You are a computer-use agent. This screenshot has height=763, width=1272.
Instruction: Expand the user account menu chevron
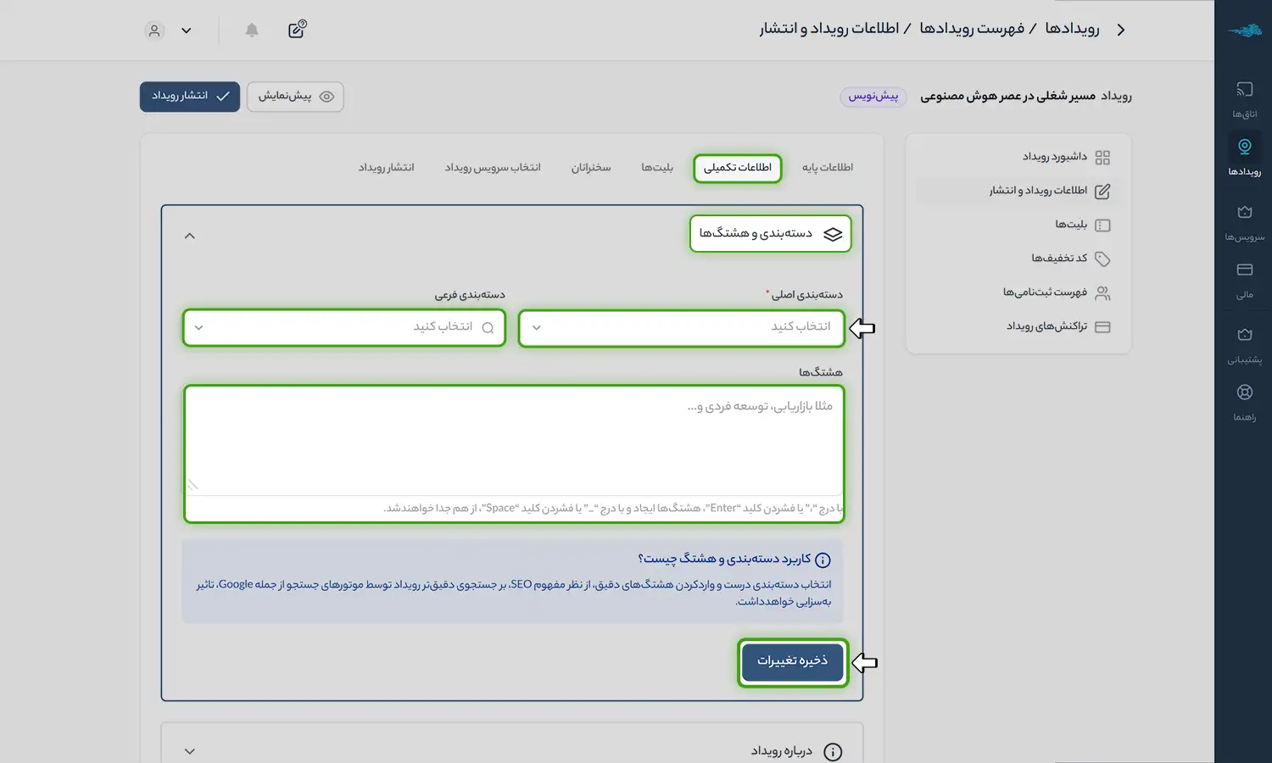pos(187,31)
